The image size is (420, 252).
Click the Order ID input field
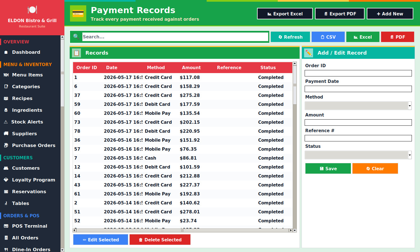(x=358, y=73)
